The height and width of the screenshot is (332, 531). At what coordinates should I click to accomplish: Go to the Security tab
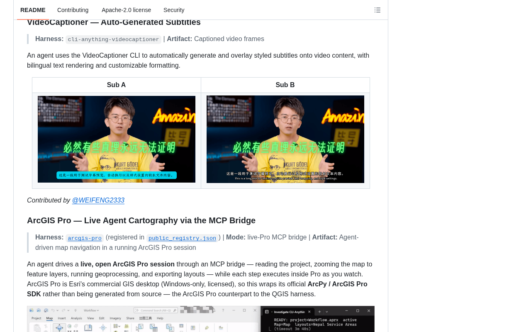pos(174,10)
